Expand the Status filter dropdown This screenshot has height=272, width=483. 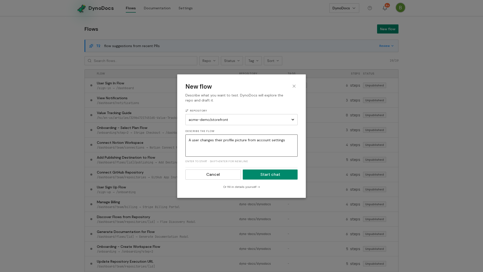[x=232, y=61]
